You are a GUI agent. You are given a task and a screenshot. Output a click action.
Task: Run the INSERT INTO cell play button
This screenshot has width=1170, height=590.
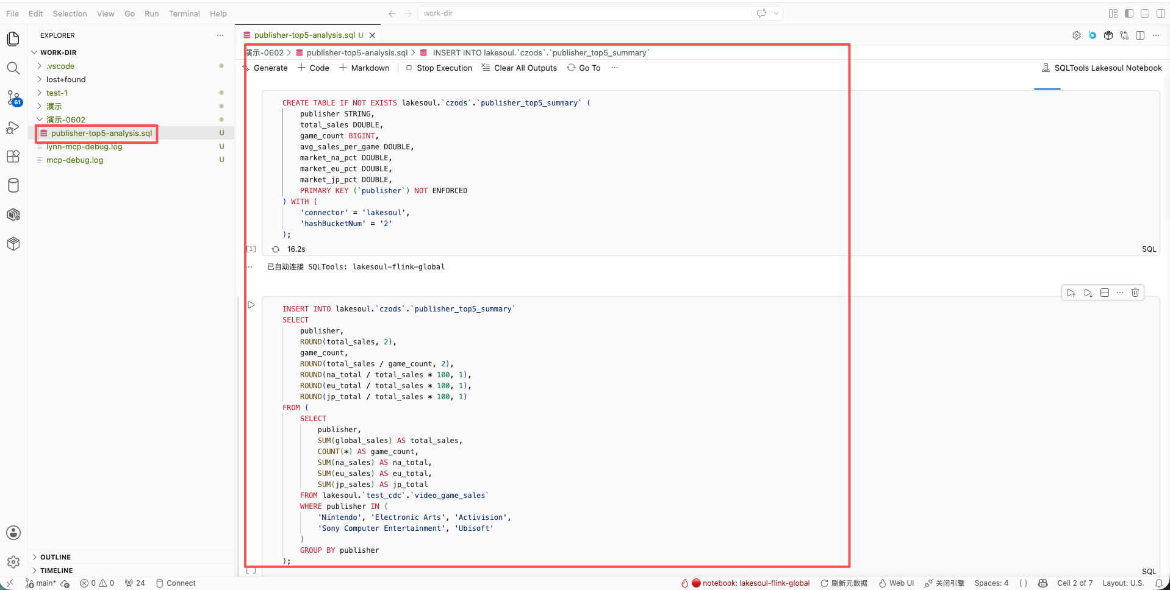click(x=251, y=305)
